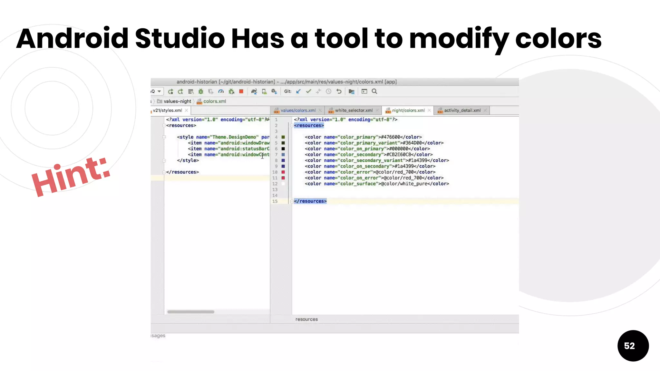Viewport: 660px width, 371px height.
Task: Click black color_on_primary swatch on line 6
Action: coord(283,149)
